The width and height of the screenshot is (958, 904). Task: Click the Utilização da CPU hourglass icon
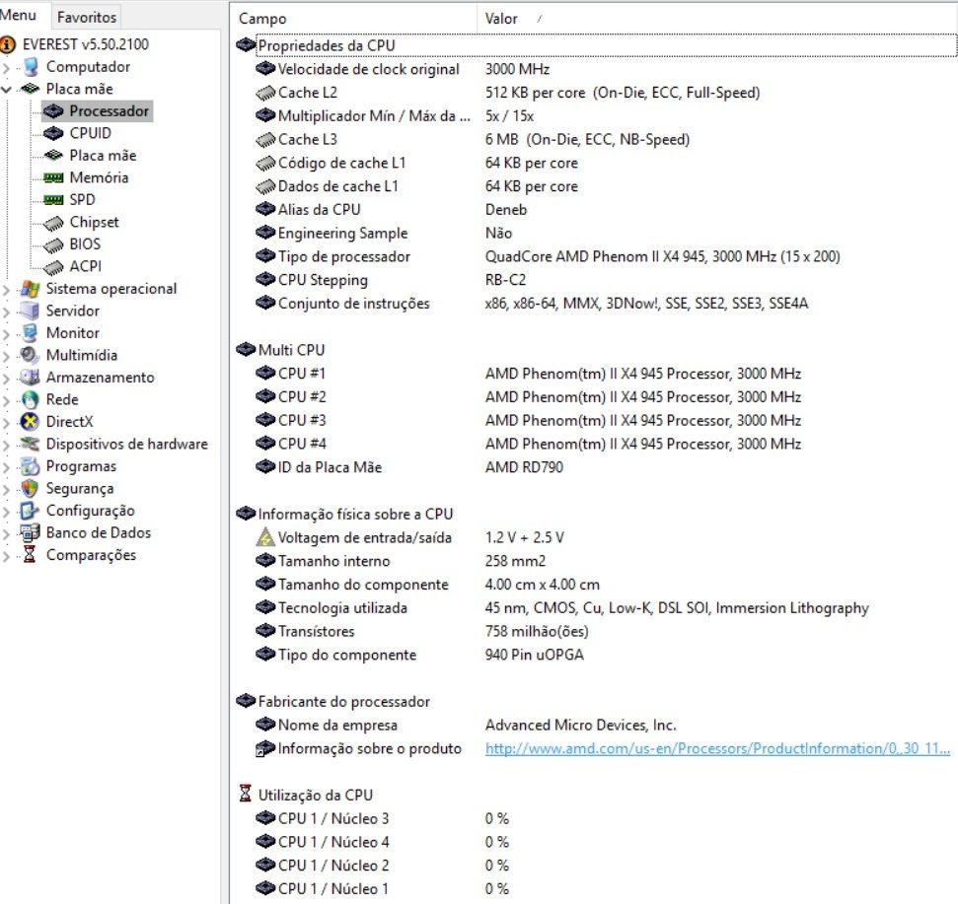(x=245, y=794)
